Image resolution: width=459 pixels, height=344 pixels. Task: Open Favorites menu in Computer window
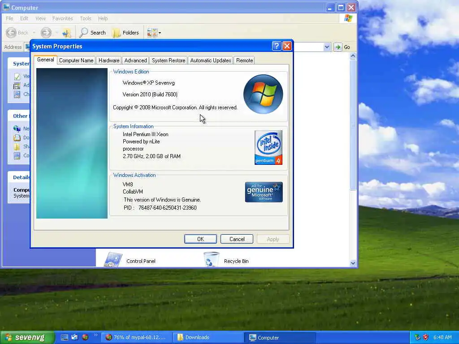tap(63, 18)
